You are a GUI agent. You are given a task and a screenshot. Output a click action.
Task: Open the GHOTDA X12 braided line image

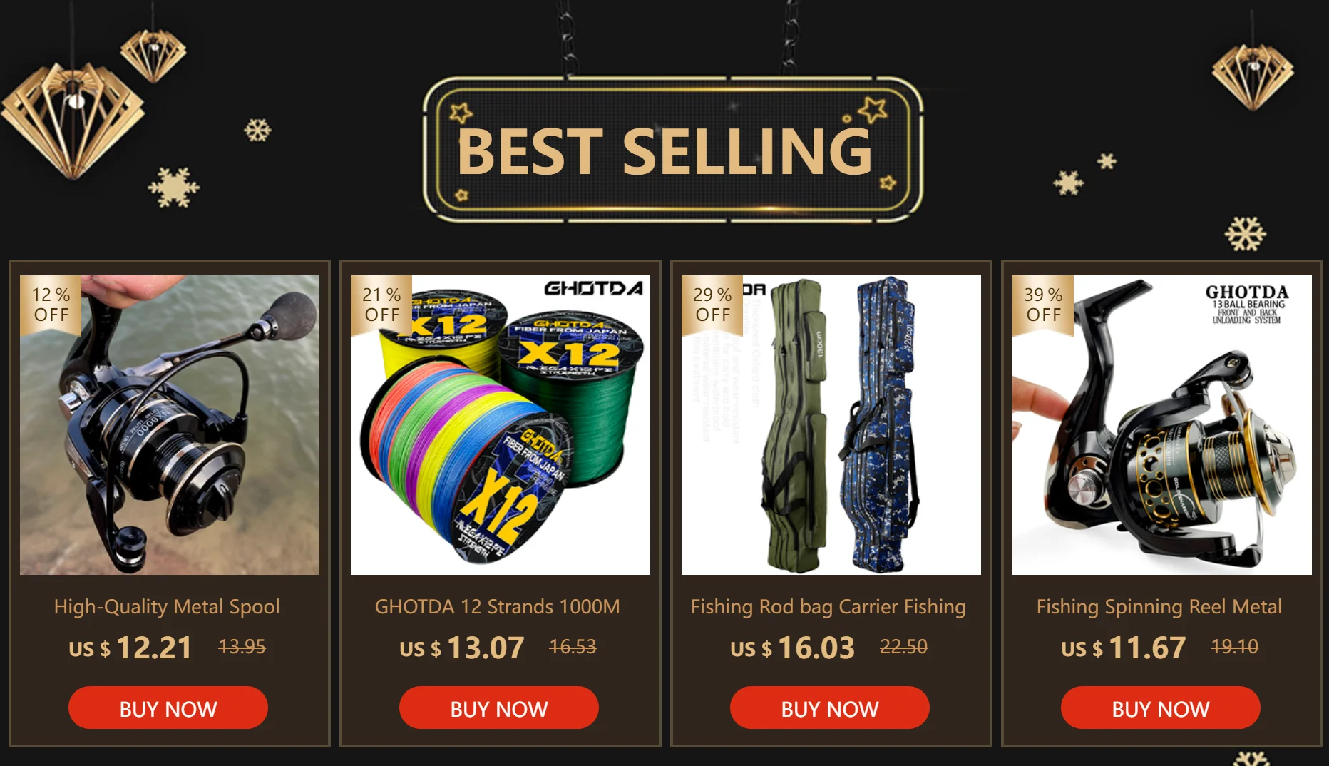coord(501,425)
